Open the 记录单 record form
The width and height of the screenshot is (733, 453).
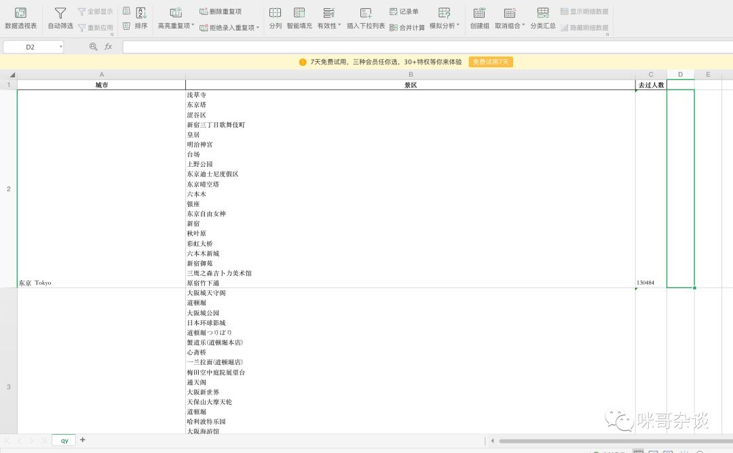pos(404,12)
